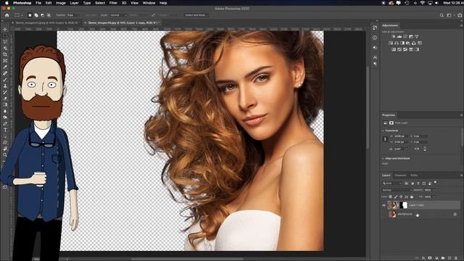The image size is (464, 261).
Task: Open the collapsed Character panel icon
Action: coord(375,57)
